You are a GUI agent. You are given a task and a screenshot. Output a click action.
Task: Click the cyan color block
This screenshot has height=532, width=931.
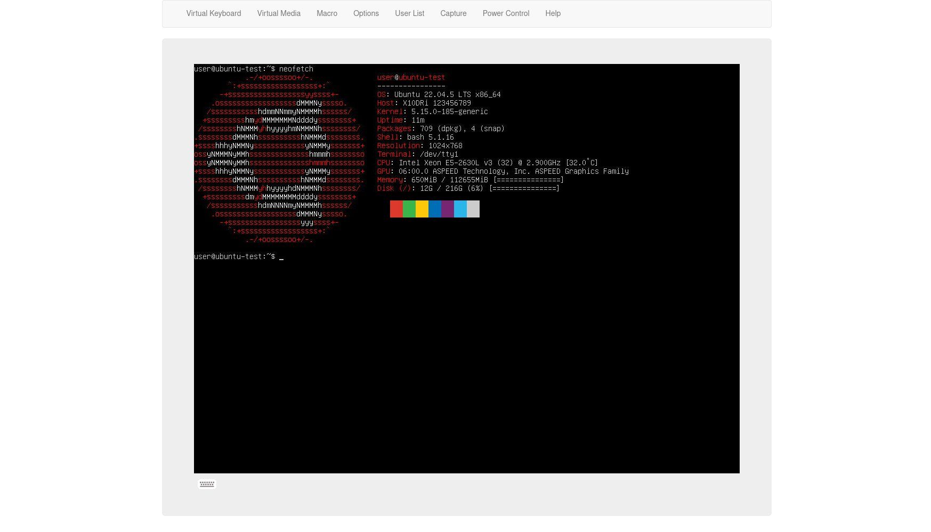pos(460,209)
